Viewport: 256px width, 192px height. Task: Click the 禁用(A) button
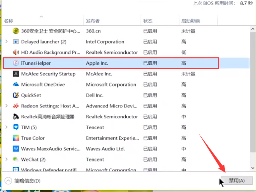pyautogui.click(x=236, y=181)
